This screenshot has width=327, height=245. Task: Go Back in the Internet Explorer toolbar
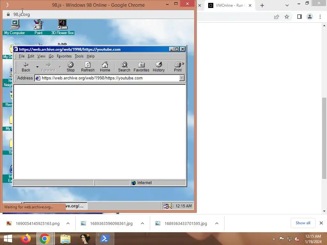click(x=26, y=67)
